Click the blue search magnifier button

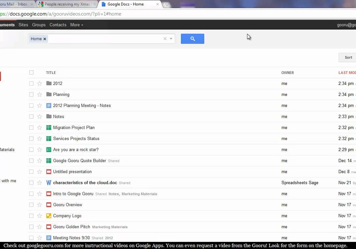click(192, 39)
